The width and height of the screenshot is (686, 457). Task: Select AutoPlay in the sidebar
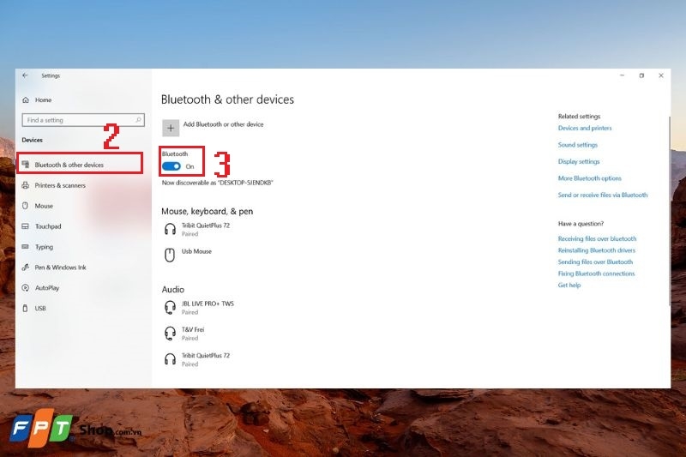click(47, 288)
